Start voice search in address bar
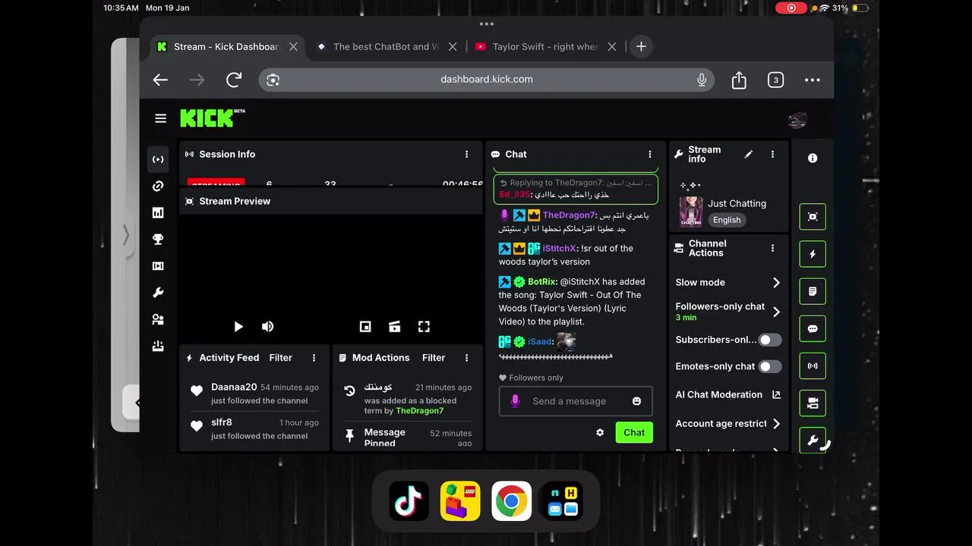This screenshot has height=546, width=972. tap(701, 80)
